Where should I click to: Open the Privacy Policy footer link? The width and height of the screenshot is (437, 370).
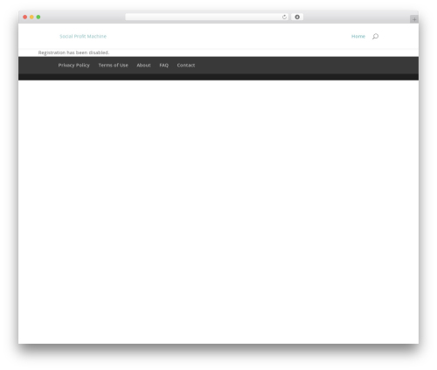74,65
